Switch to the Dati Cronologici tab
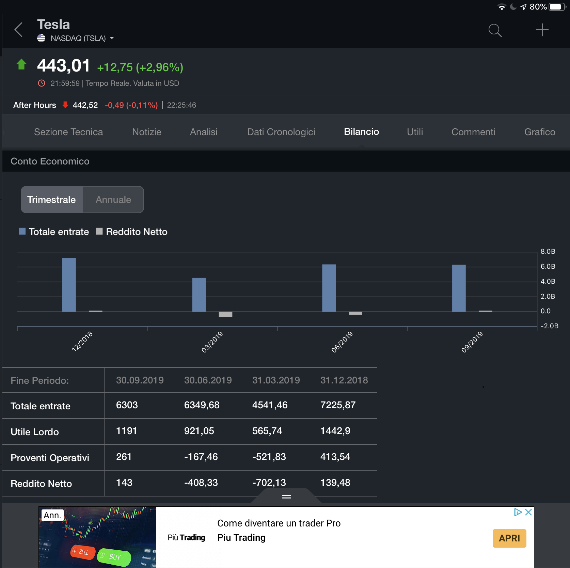570x568 pixels. click(x=281, y=132)
